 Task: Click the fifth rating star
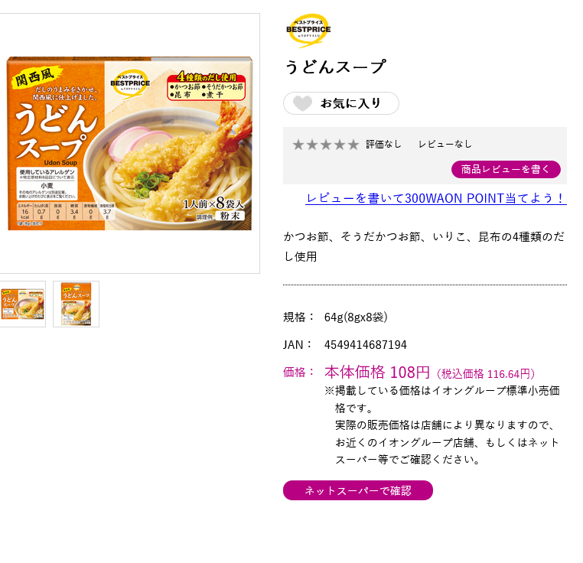353,145
